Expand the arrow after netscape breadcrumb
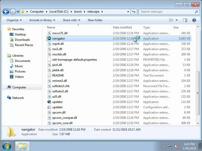Screen dimensions: 202x151 tap(102, 12)
